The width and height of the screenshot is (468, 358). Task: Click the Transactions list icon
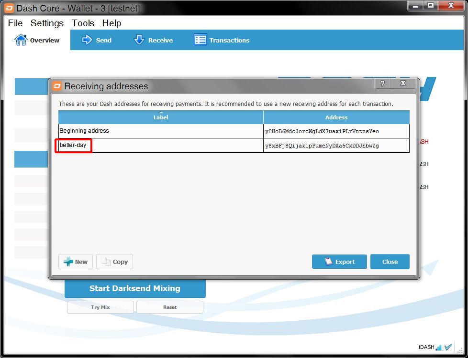coord(201,40)
